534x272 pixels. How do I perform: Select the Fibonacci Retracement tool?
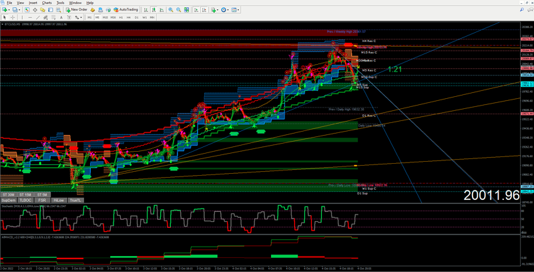(53, 17)
